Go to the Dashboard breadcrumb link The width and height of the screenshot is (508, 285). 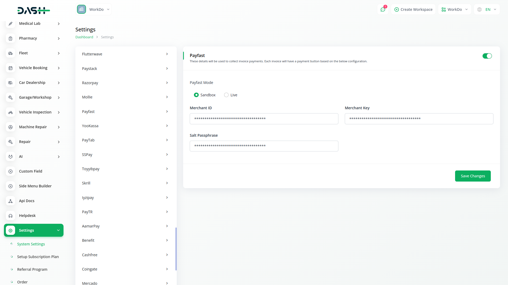click(84, 37)
